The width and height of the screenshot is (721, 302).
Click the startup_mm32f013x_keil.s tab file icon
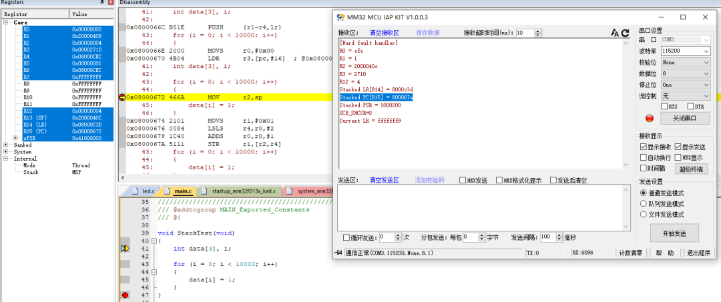tap(205, 191)
